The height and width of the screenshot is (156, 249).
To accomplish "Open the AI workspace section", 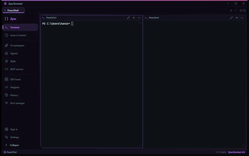I will tap(20, 46).
